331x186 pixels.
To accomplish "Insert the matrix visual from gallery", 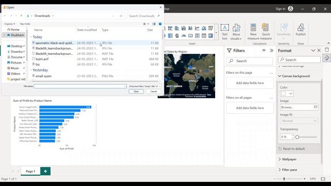I will pyautogui.click(x=210, y=36).
